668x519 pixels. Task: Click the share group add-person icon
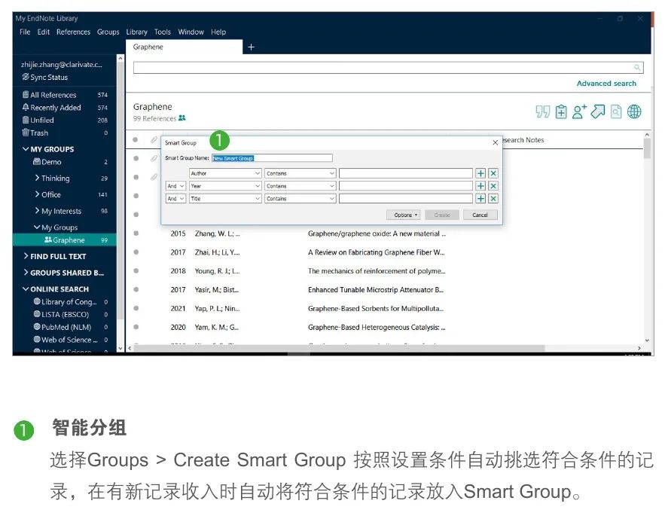579,111
